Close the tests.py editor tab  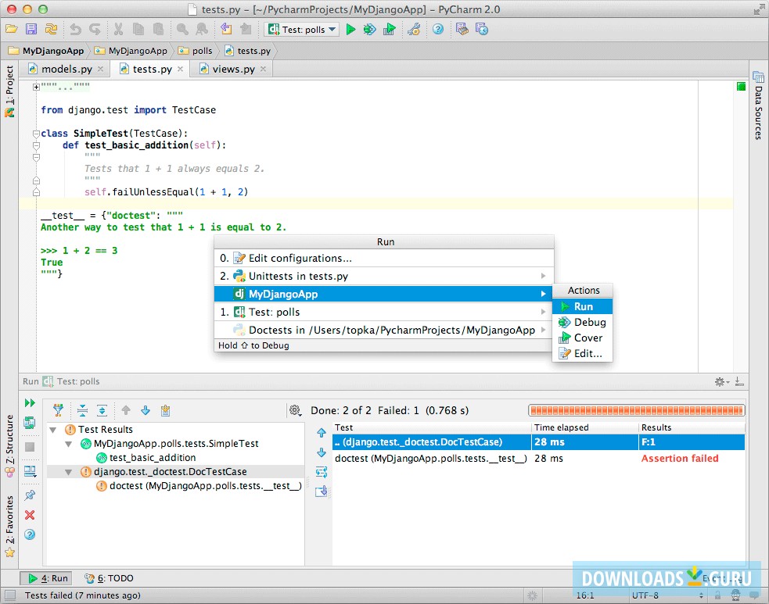[x=181, y=69]
